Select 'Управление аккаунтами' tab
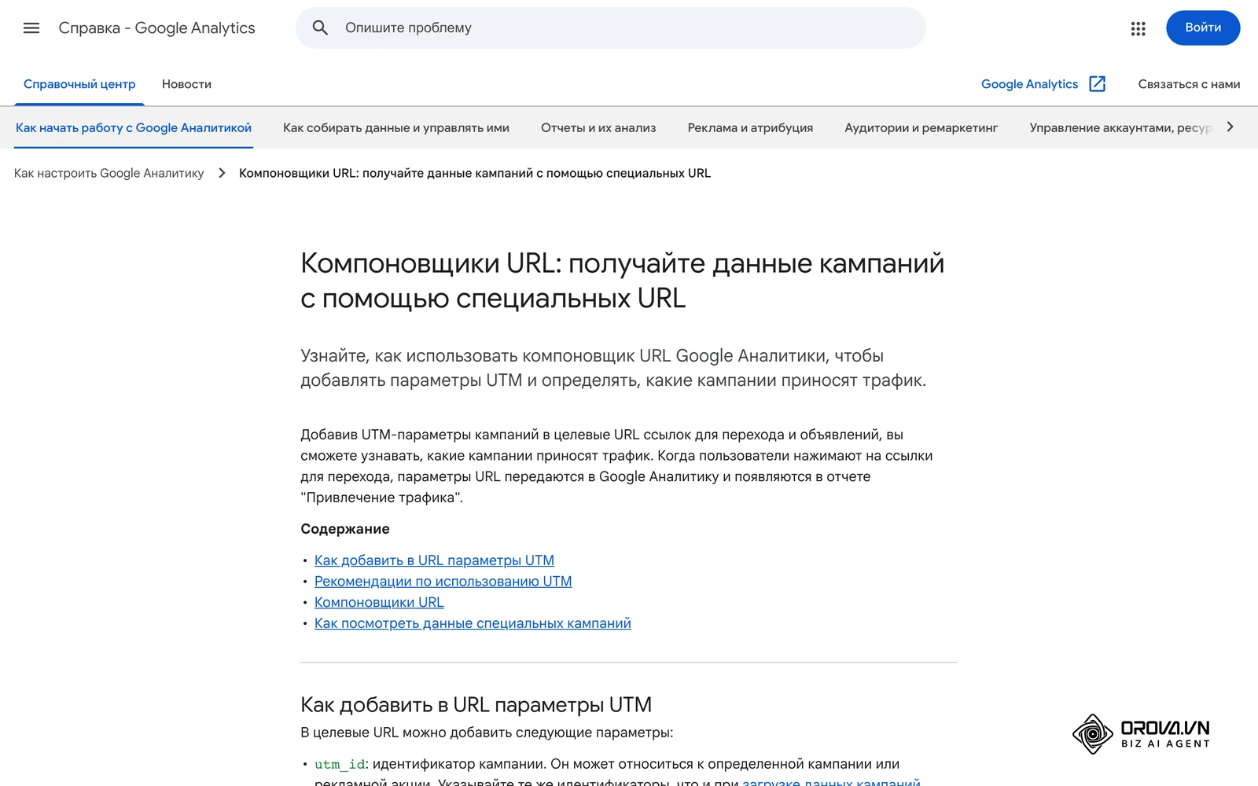Image resolution: width=1258 pixels, height=786 pixels. [1120, 127]
